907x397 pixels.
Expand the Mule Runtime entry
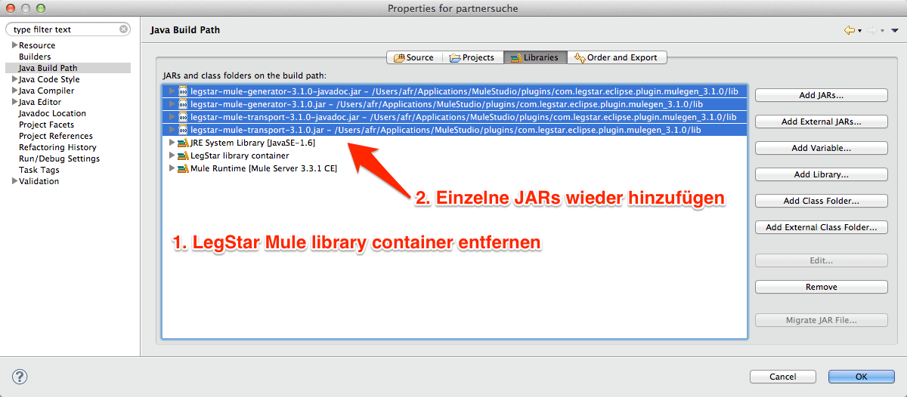172,168
